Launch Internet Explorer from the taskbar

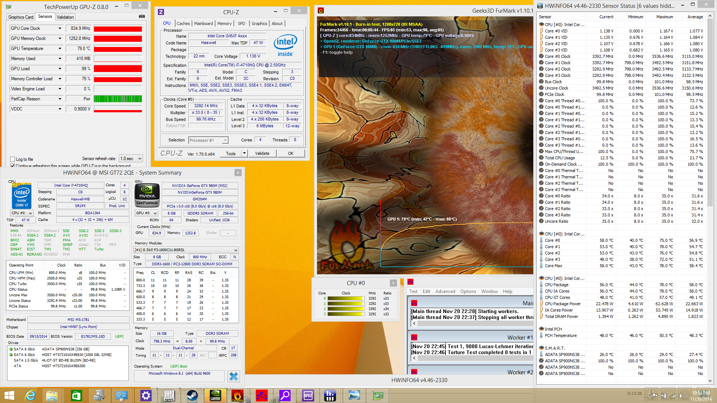click(30, 396)
